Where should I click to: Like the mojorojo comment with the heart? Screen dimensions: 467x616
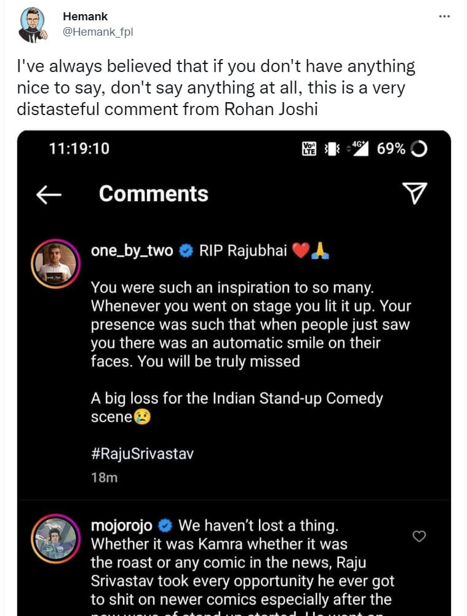(419, 536)
